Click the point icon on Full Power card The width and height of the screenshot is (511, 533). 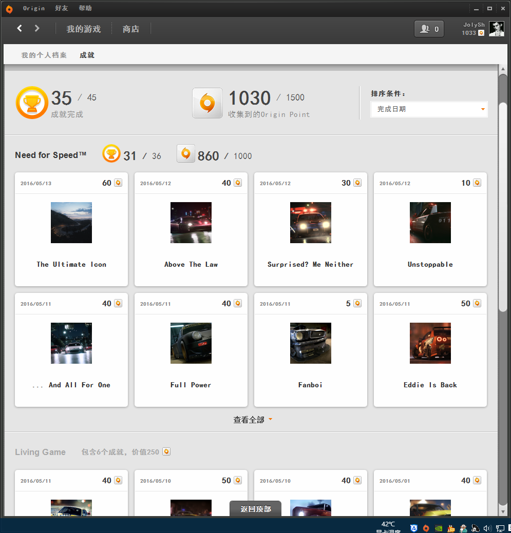tap(238, 303)
